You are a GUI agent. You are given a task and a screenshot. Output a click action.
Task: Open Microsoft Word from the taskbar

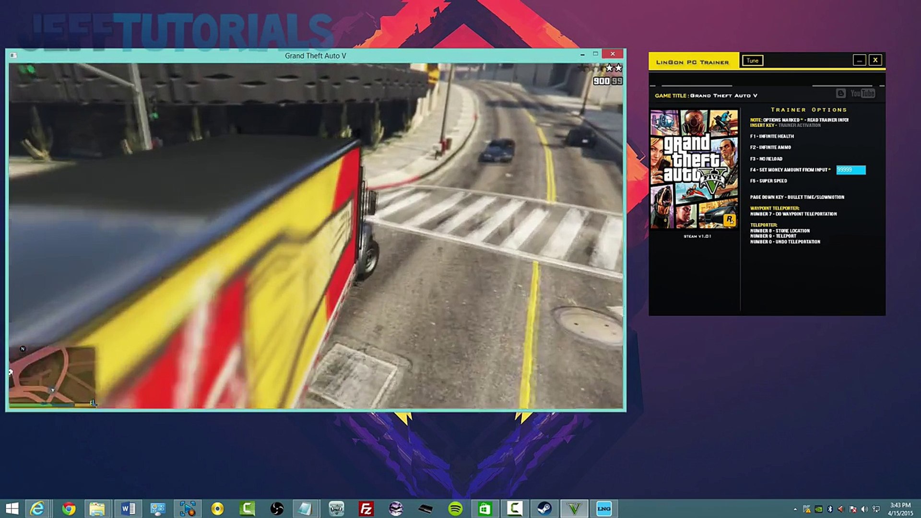tap(128, 508)
